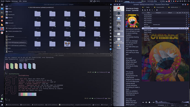The height and width of the screenshot is (107, 190).
Task: Click Schrift verkleinern in Konsole toolbar
Action: click(x=51, y=105)
